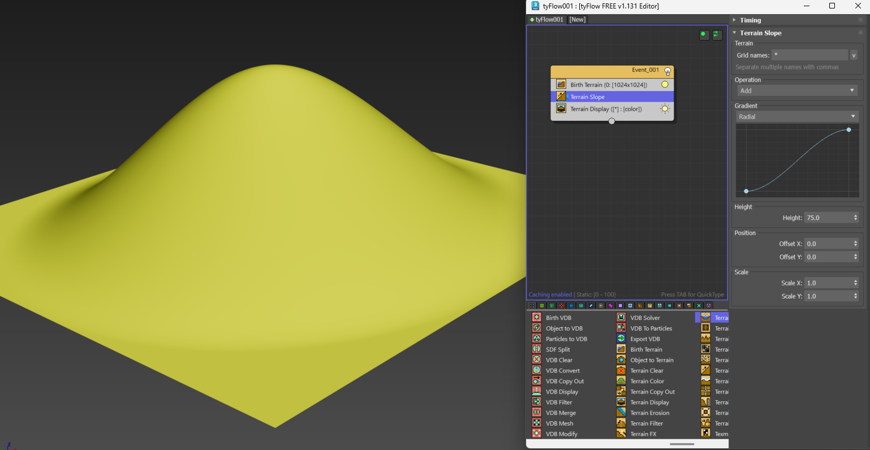Viewport: 870px width, 450px height.
Task: Select the SDF Split operator icon
Action: coord(536,349)
